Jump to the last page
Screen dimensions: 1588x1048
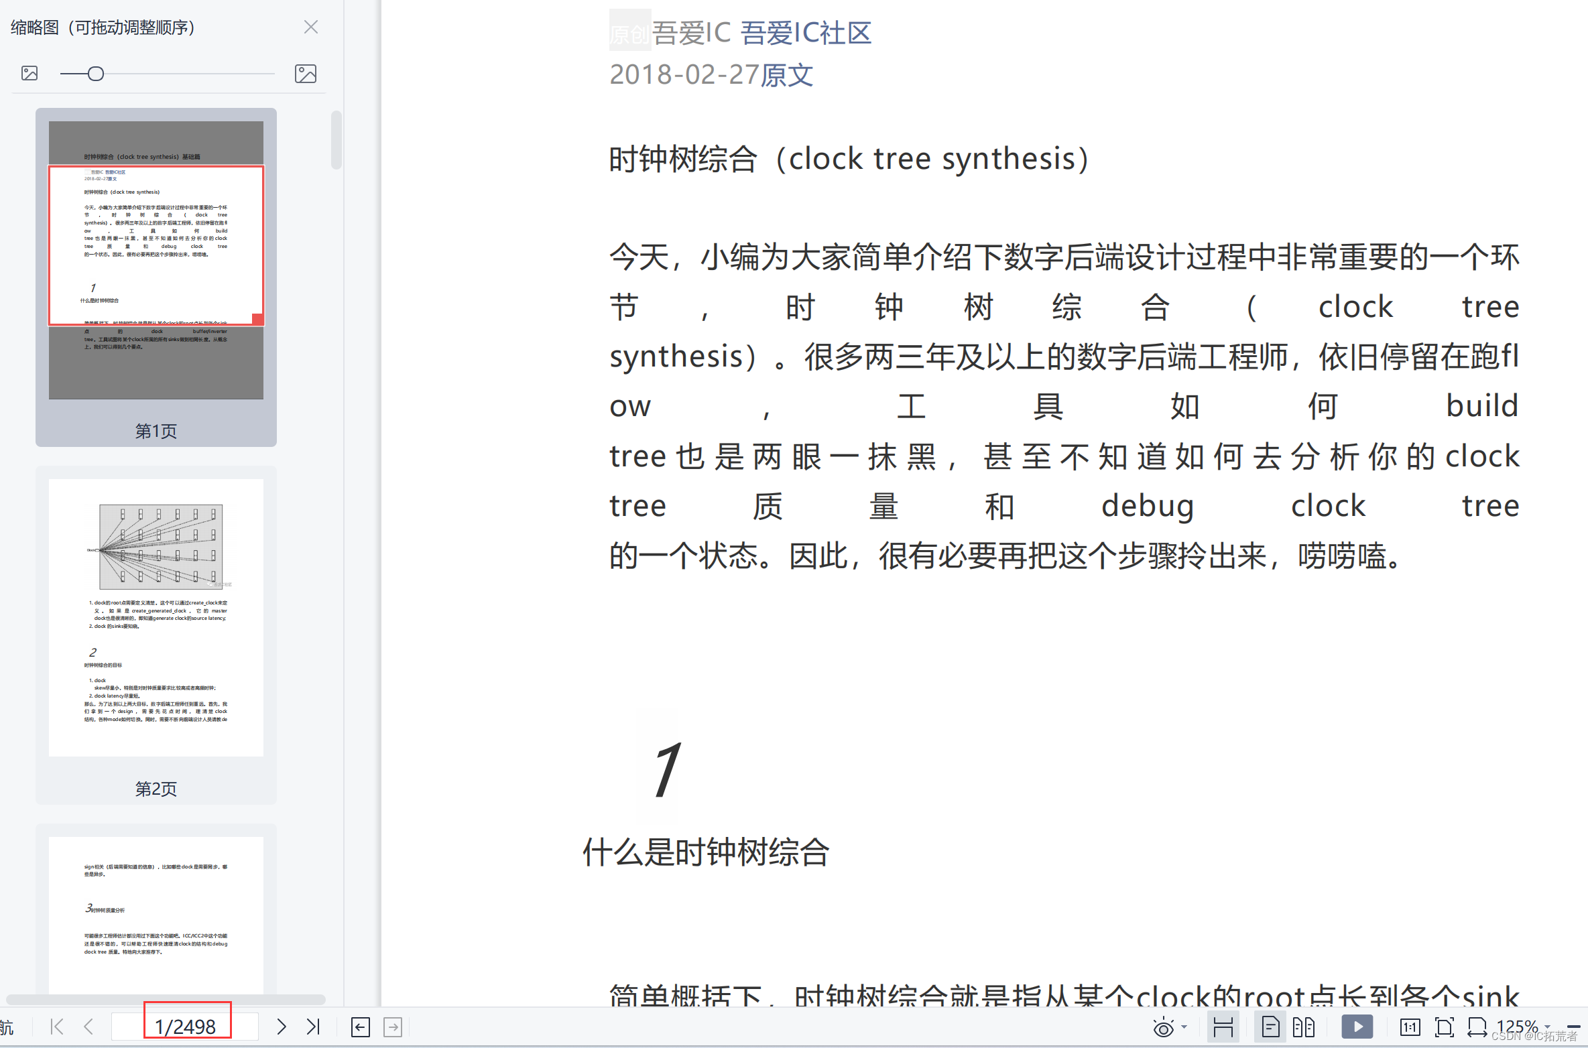tap(313, 1027)
